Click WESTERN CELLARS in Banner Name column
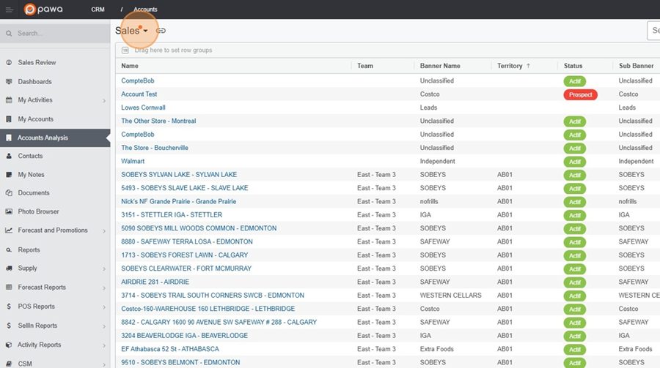Image resolution: width=660 pixels, height=368 pixels. 450,296
